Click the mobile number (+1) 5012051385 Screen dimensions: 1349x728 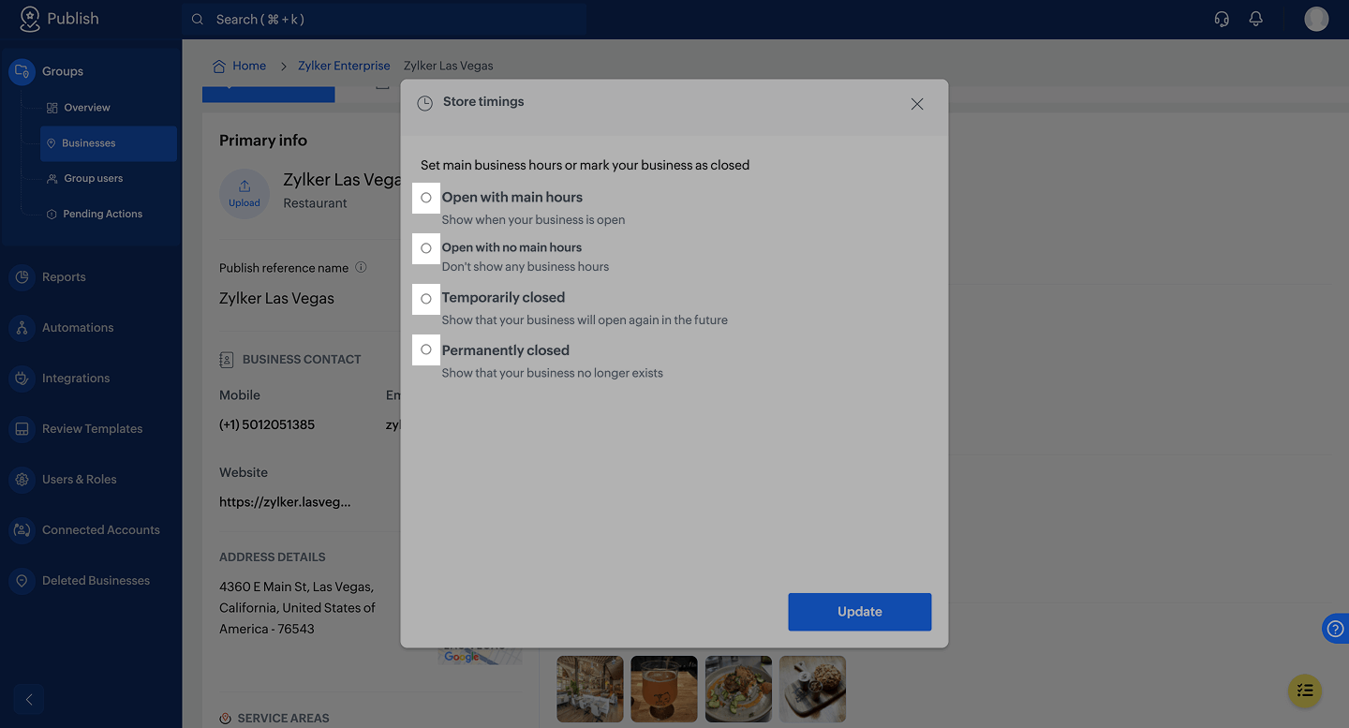click(267, 424)
